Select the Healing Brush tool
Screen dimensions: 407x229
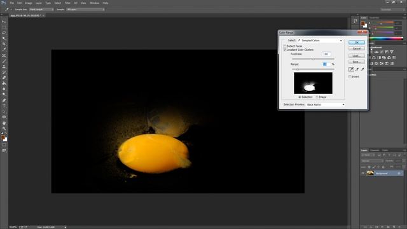tap(4, 55)
